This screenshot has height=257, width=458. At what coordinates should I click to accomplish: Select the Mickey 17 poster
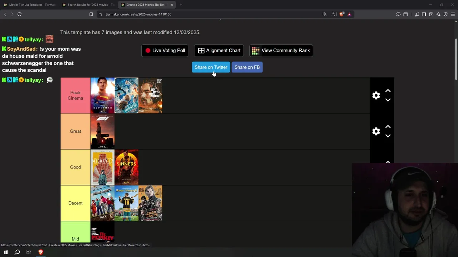[102, 167]
